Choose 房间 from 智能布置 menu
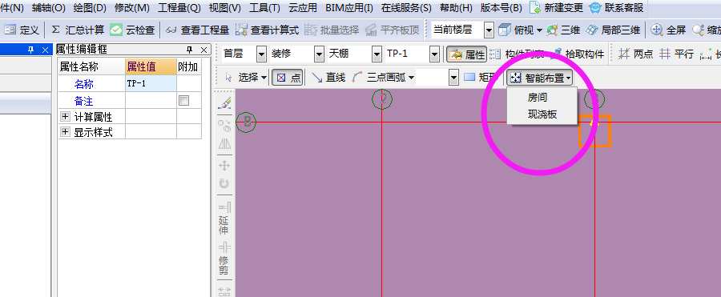Image resolution: width=721 pixels, height=297 pixels. pyautogui.click(x=538, y=98)
